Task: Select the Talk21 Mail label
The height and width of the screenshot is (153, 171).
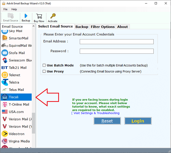Action: click(x=18, y=68)
